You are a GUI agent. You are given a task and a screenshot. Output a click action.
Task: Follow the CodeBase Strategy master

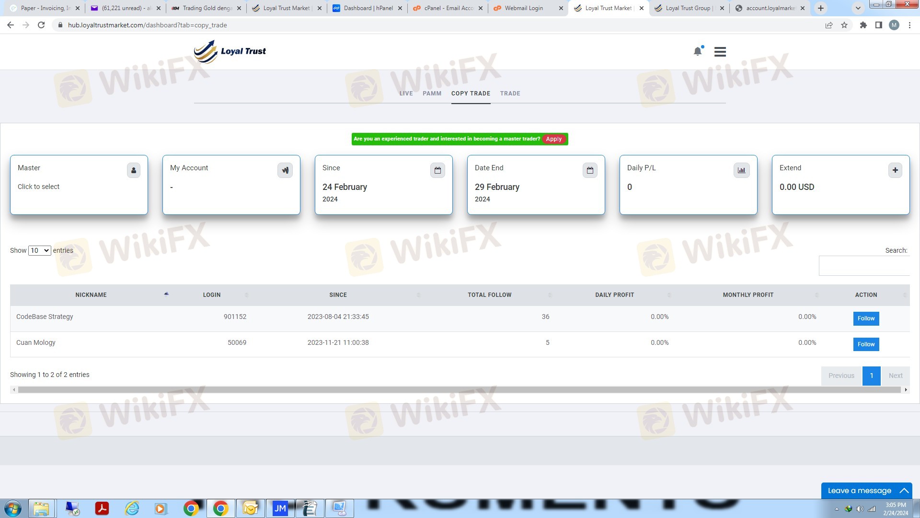click(866, 318)
